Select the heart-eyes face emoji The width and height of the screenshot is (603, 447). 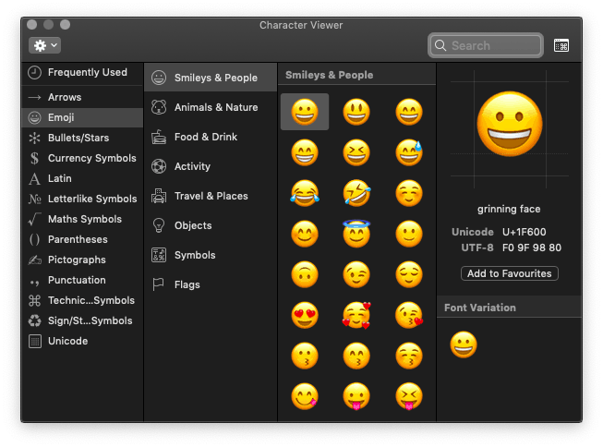point(305,315)
